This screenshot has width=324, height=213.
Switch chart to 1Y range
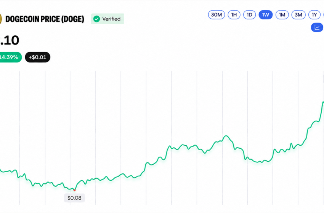(x=314, y=15)
